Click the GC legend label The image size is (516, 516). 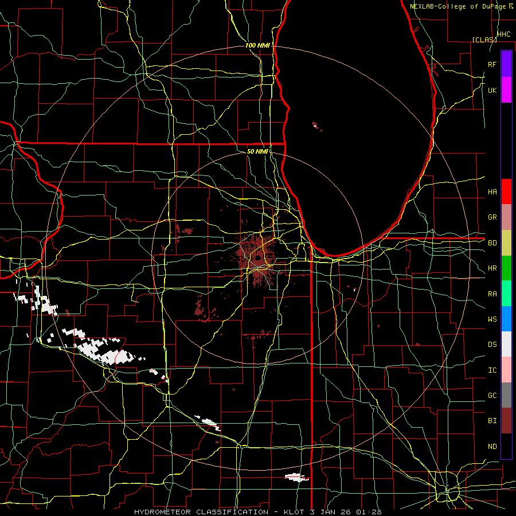[x=492, y=396]
